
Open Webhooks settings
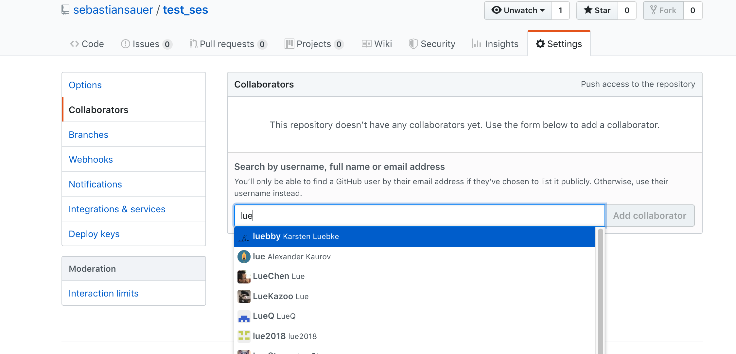tap(134, 159)
